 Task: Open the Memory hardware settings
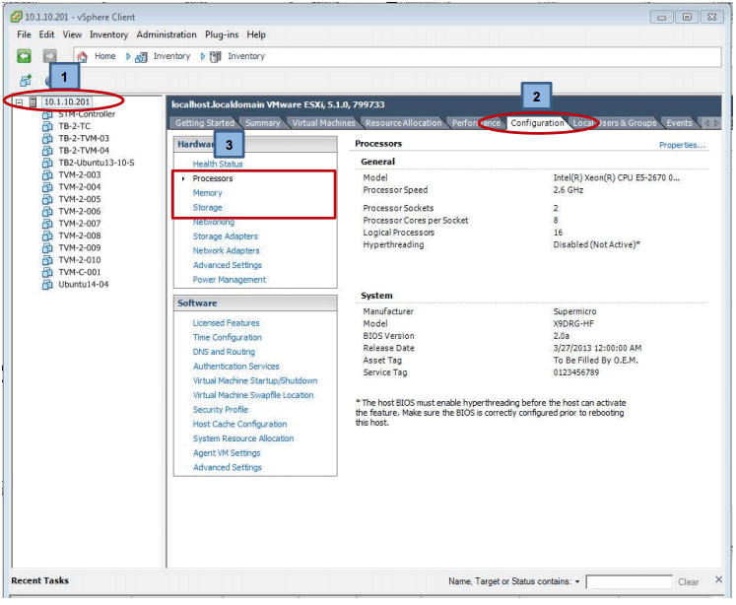point(207,193)
